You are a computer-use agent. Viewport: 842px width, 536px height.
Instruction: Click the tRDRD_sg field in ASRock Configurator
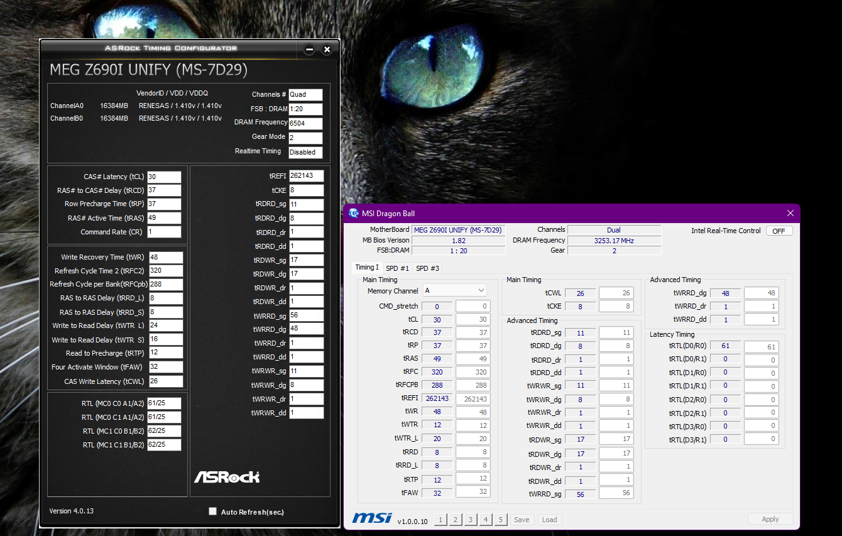pyautogui.click(x=307, y=205)
